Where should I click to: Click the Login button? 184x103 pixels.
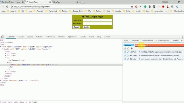[x=86, y=27]
